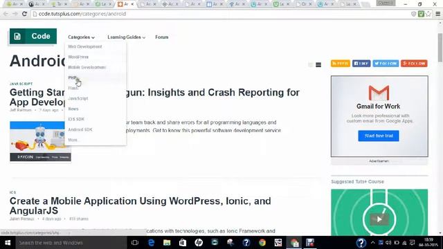
Task: Click the vertical page scrollbar thumb
Action: [440, 48]
